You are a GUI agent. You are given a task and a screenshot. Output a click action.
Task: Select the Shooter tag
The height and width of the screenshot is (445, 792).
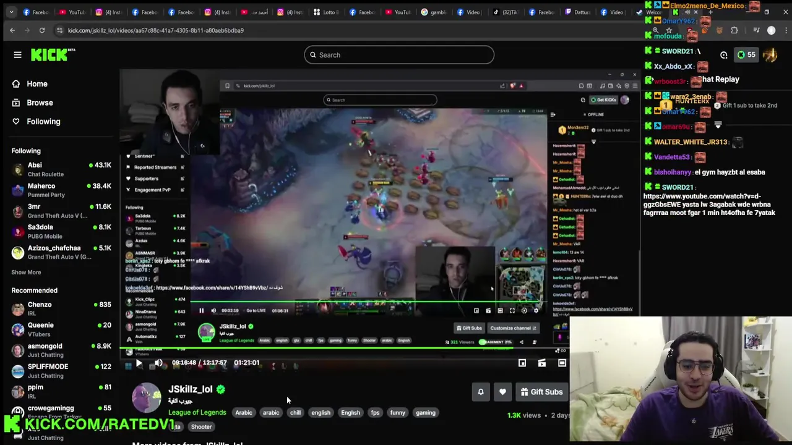201,426
